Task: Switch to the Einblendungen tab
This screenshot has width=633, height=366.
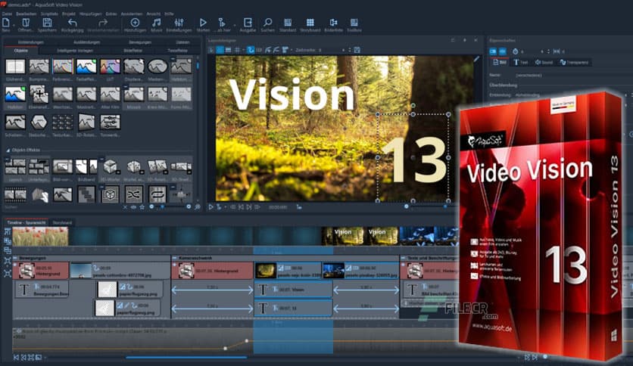Action: (x=31, y=42)
